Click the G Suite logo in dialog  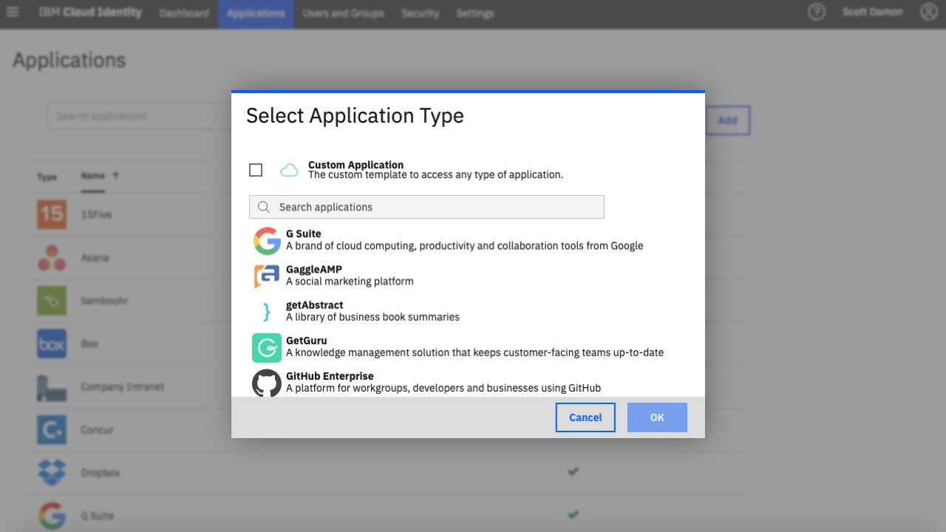tap(267, 241)
